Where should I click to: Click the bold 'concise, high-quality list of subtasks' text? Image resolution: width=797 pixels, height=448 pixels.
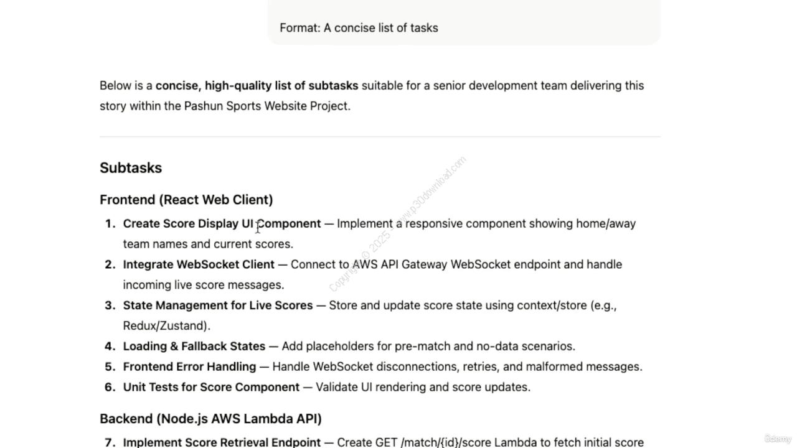point(257,86)
